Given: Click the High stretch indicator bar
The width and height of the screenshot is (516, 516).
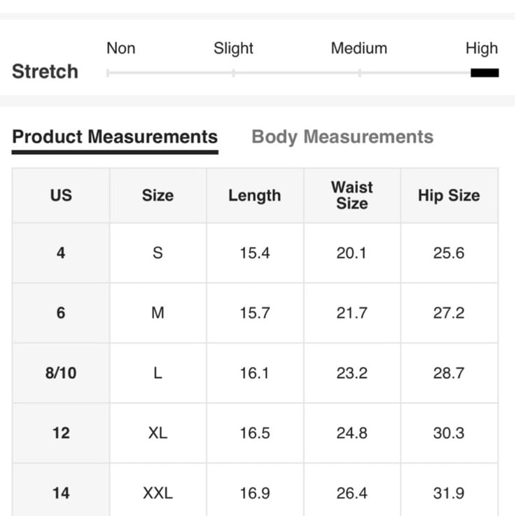Looking at the screenshot, I should click(484, 73).
